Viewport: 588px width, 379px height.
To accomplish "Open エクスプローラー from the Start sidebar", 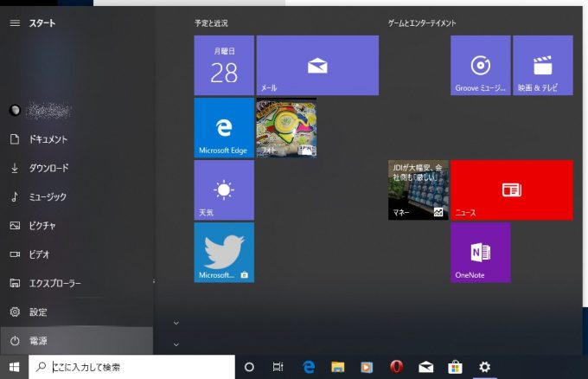I will [x=76, y=283].
